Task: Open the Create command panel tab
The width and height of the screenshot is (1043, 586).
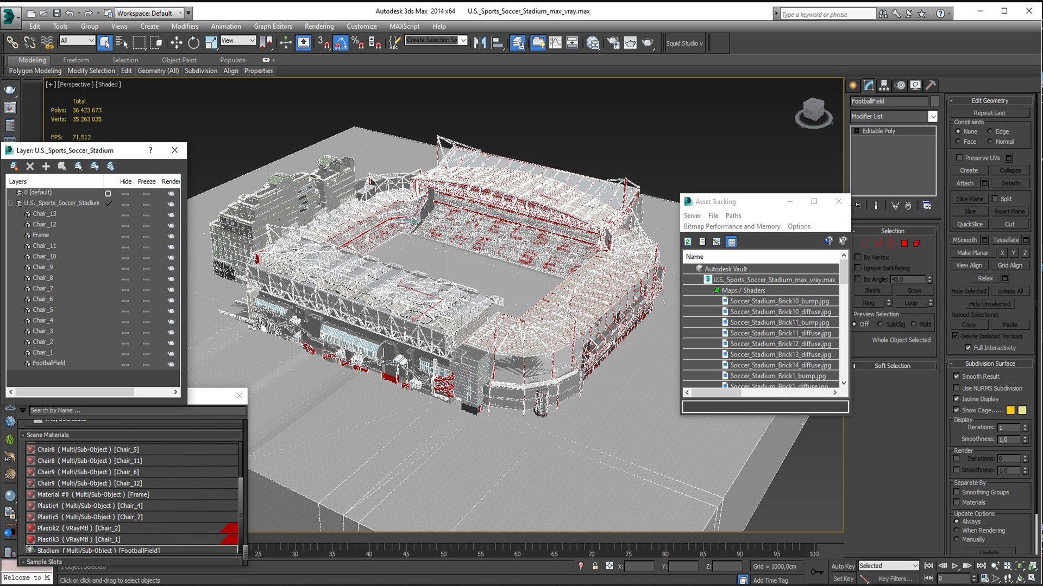Action: pyautogui.click(x=853, y=85)
